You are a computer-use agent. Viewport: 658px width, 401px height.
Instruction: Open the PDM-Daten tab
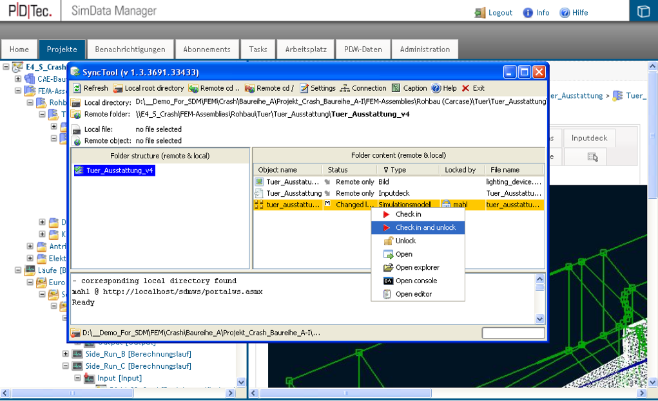click(x=363, y=50)
